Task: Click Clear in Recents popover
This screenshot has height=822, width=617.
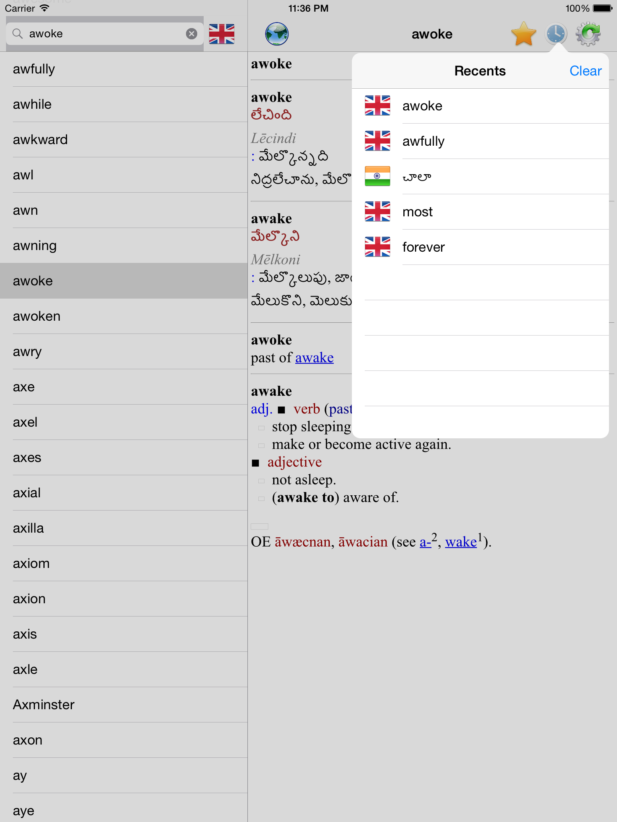Action: [585, 71]
